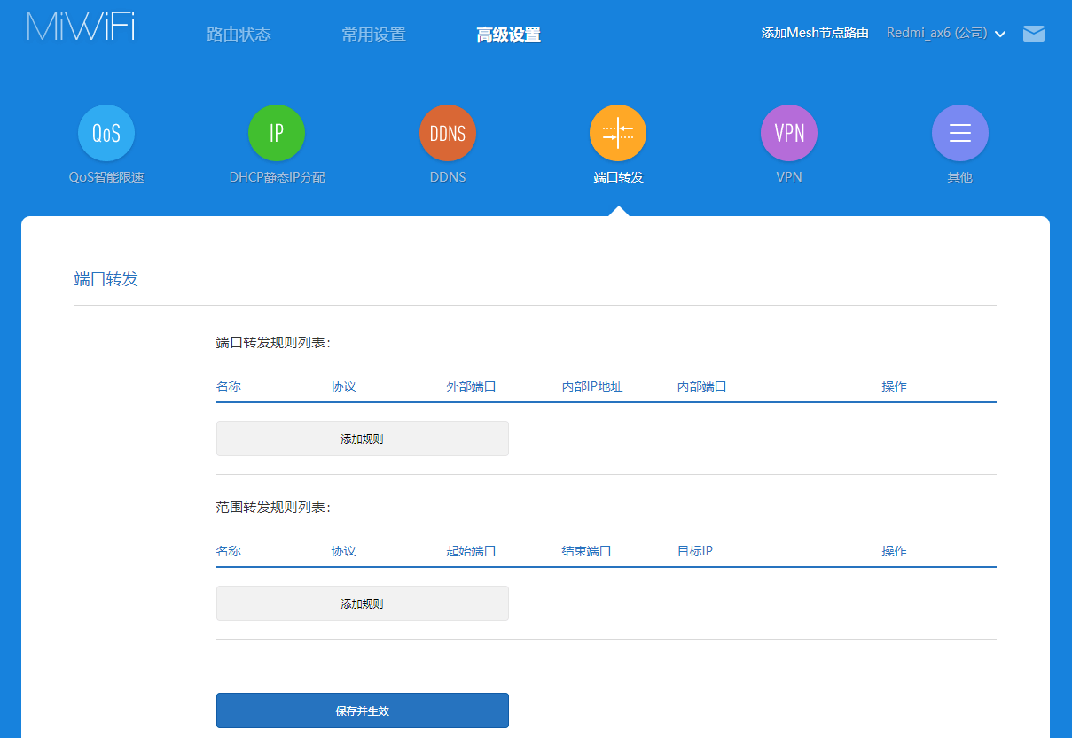
Task: Click the 名称 column header
Action: tap(228, 385)
